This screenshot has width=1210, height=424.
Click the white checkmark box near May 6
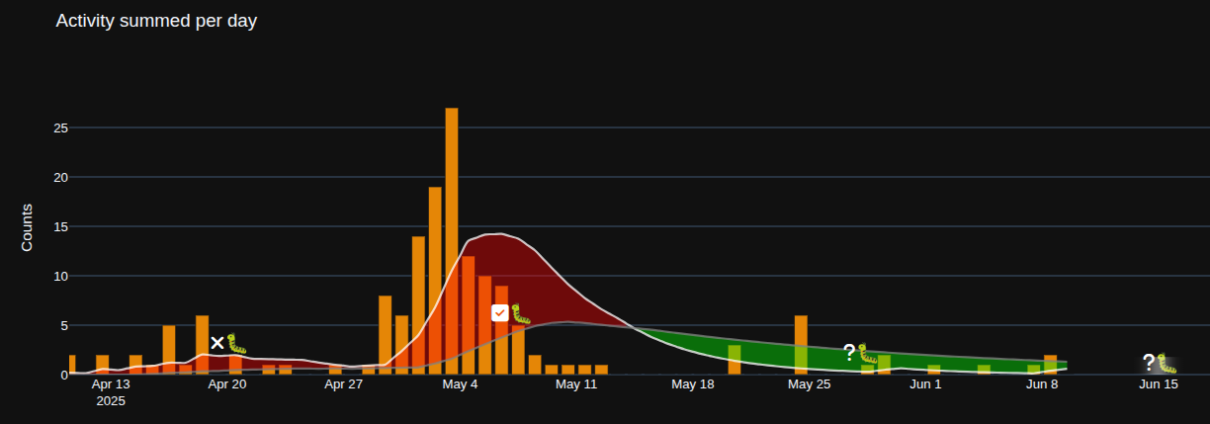pyautogui.click(x=500, y=312)
